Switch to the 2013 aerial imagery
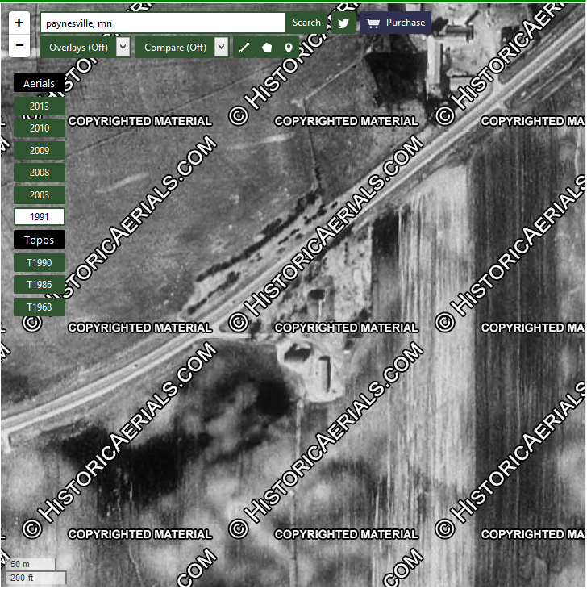Image resolution: width=587 pixels, height=589 pixels. pos(40,107)
